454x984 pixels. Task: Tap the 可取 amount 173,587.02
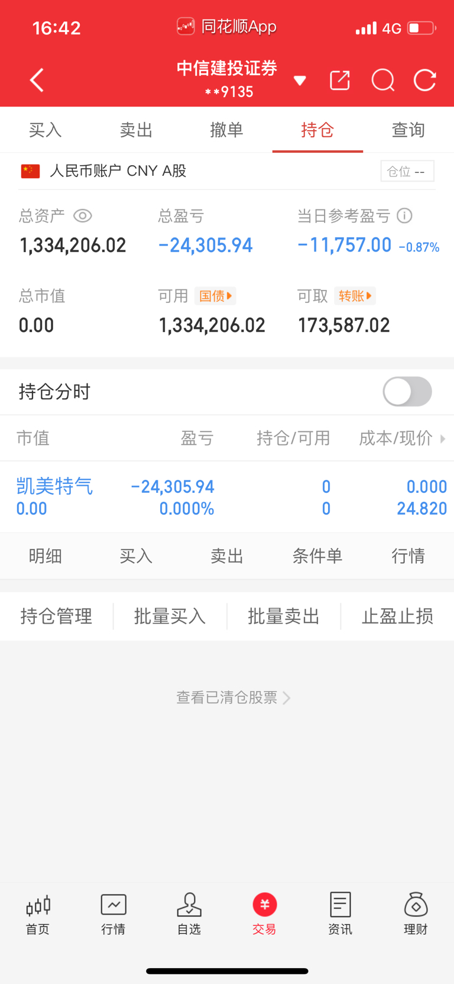coord(344,325)
